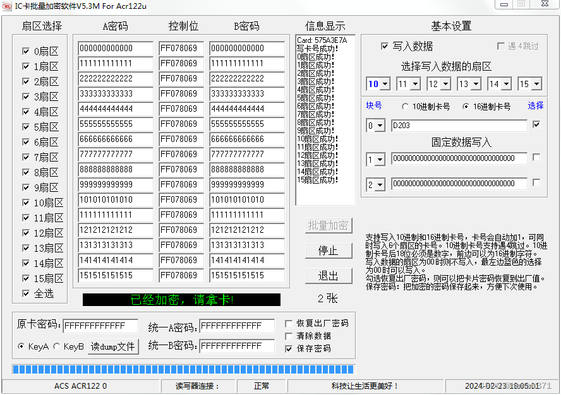The image size is (561, 395).
Task: Toggle the 写入数据 checkbox
Action: click(385, 46)
